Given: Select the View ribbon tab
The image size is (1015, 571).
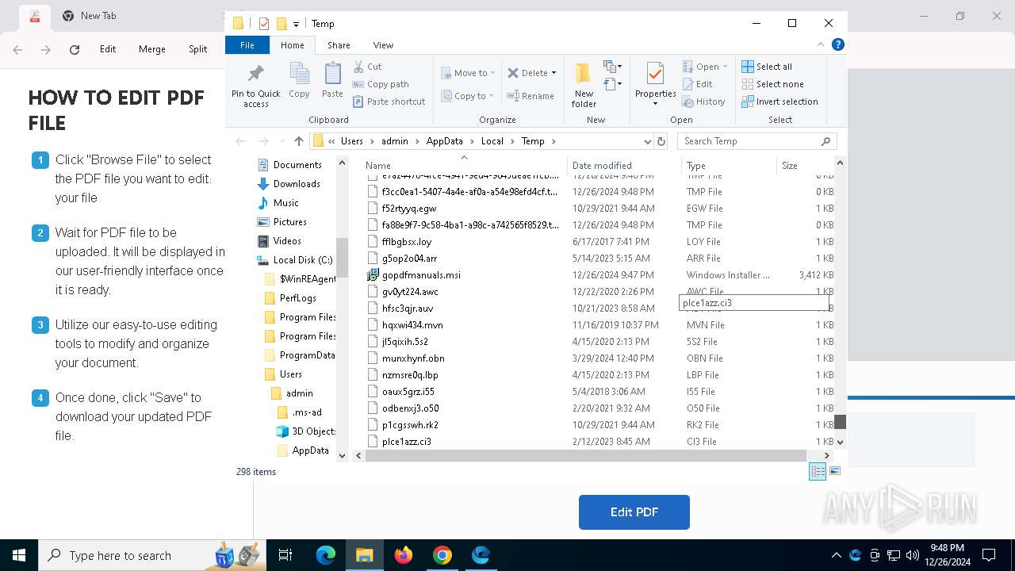Looking at the screenshot, I should [x=383, y=45].
